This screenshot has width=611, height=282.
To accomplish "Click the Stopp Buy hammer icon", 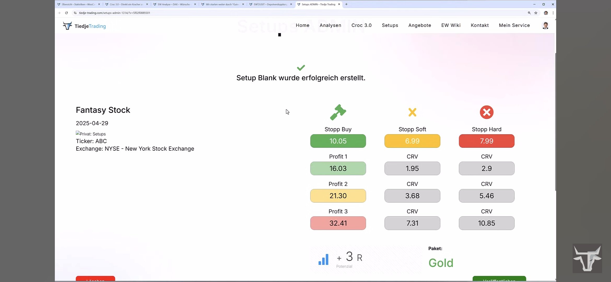I will pyautogui.click(x=338, y=112).
